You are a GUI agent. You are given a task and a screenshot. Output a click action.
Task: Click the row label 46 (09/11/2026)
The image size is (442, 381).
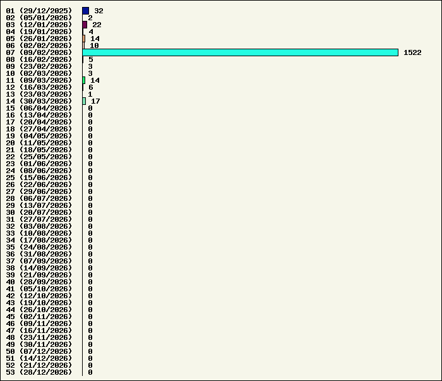coord(39,324)
